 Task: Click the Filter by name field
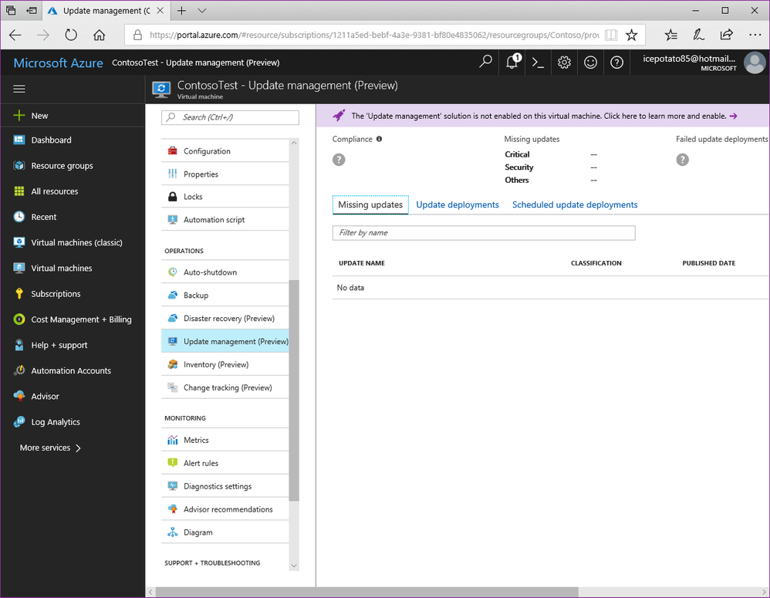[x=484, y=233]
